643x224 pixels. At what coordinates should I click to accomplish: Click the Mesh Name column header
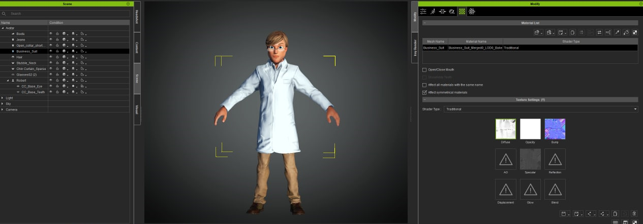[435, 42]
